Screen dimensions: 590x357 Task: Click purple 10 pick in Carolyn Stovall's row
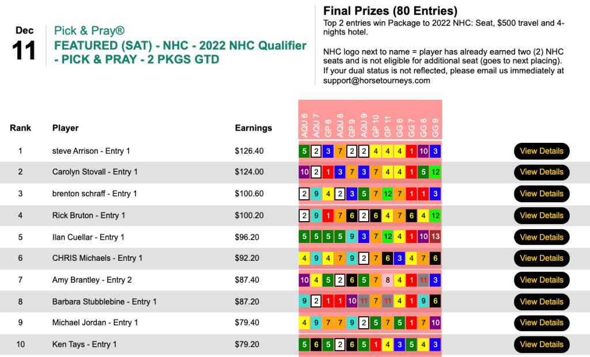click(x=304, y=172)
